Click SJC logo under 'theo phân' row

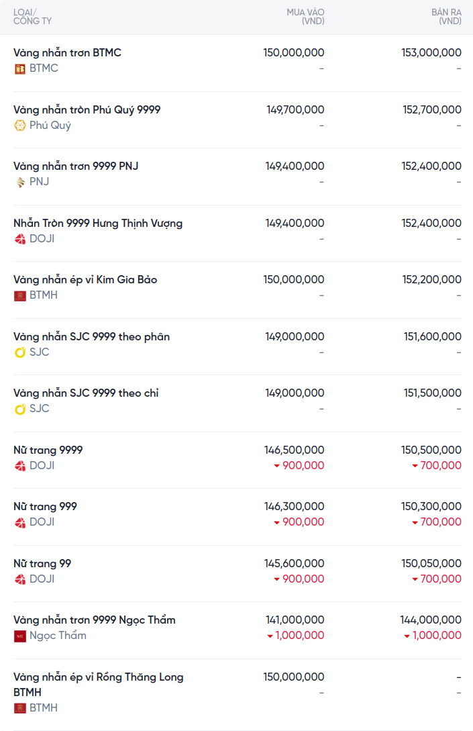click(20, 352)
